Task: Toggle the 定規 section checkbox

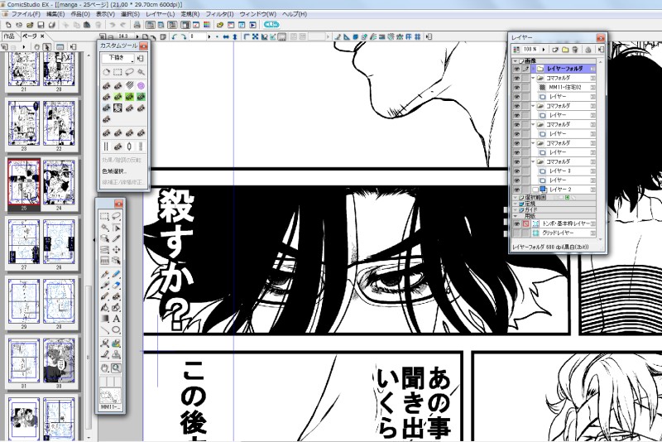Action: click(521, 204)
